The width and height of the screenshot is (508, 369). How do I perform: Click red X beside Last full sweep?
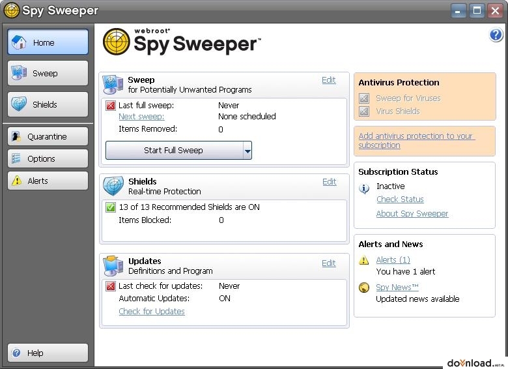[111, 106]
